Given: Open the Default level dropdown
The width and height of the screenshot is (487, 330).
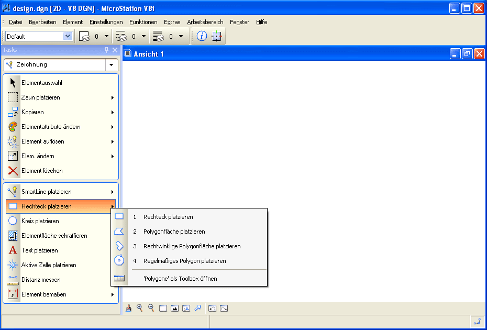Looking at the screenshot, I should (x=68, y=36).
